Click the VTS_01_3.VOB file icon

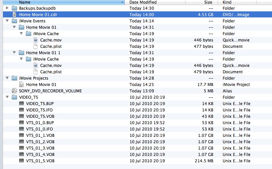pos(21,148)
